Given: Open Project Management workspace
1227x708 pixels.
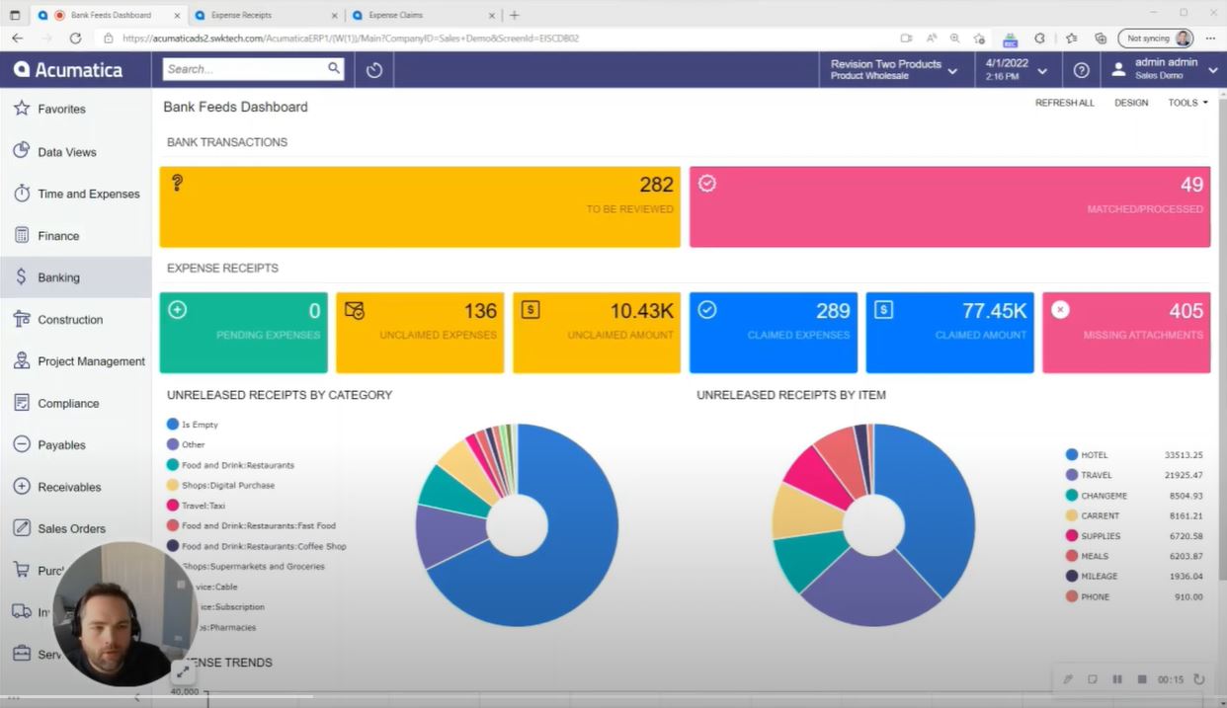Looking at the screenshot, I should point(76,361).
